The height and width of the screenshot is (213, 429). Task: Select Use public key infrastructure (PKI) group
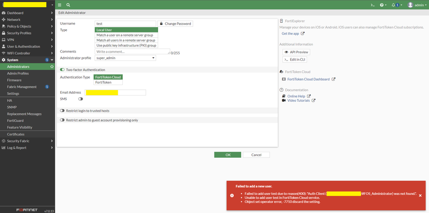coord(126,45)
